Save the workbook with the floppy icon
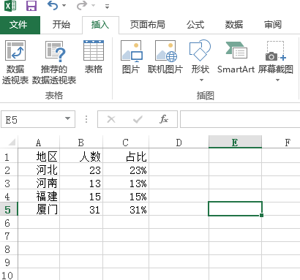The height and width of the screenshot is (280, 300). coord(31,6)
